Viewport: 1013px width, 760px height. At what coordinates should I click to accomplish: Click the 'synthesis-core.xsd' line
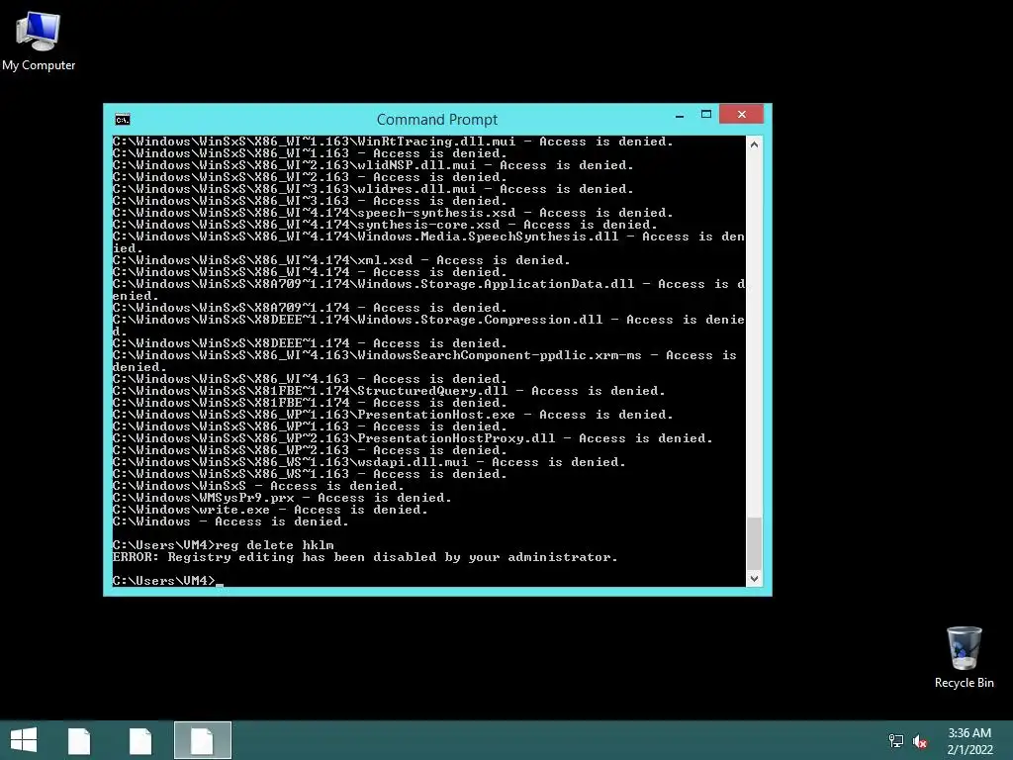pyautogui.click(x=385, y=225)
